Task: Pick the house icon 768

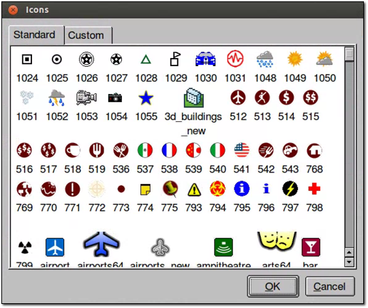Action: point(314,150)
